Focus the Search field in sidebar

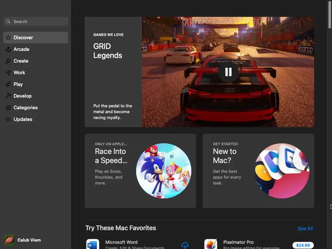(36, 21)
